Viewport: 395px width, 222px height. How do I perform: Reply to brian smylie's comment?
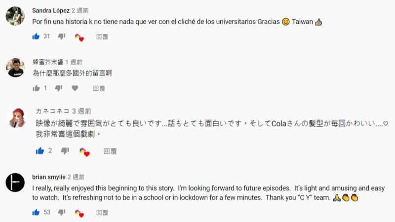(x=102, y=212)
